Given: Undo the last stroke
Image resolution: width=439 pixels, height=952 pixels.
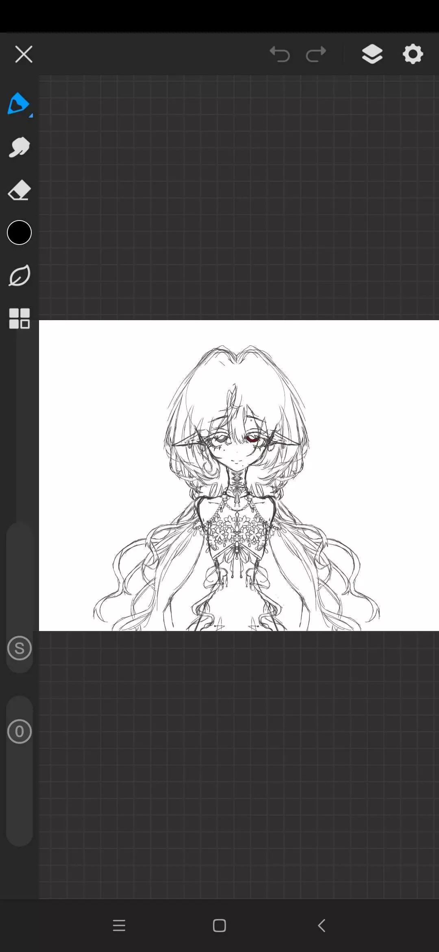Looking at the screenshot, I should click(x=280, y=54).
